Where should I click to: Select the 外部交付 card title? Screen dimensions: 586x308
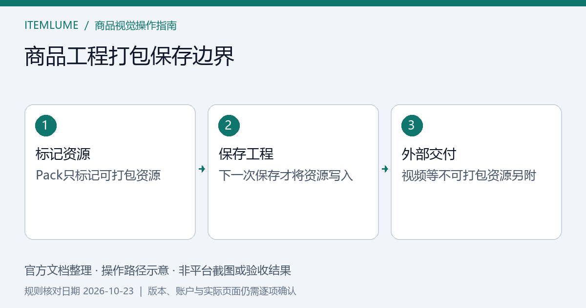click(429, 154)
